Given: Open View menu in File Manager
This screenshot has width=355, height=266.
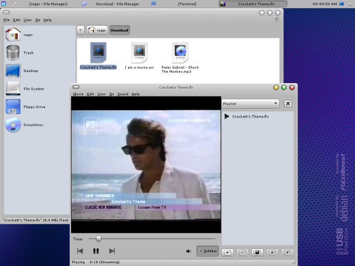Looking at the screenshot, I should click(27, 20).
